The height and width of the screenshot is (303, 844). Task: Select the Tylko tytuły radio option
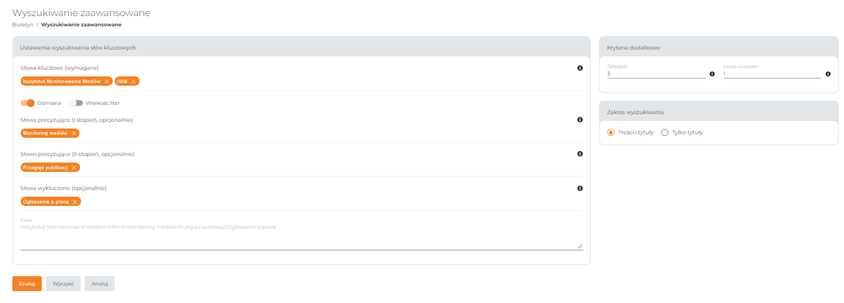coord(665,133)
